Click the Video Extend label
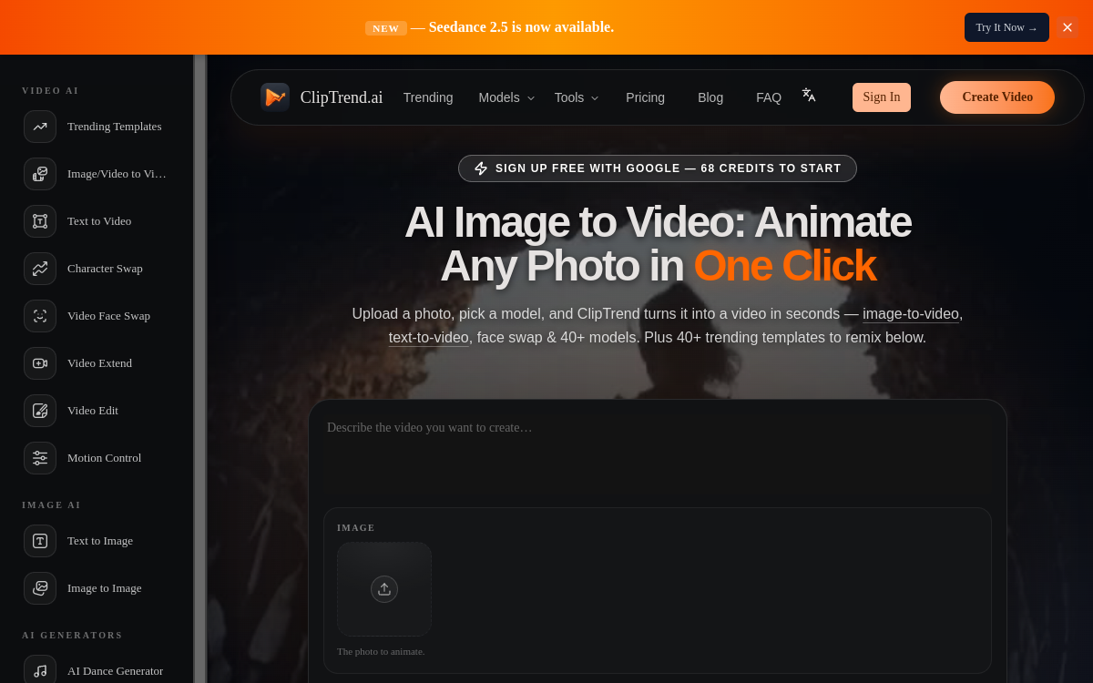 point(99,363)
